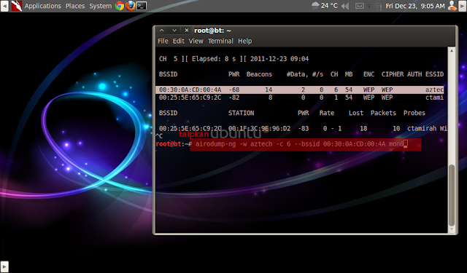Click terminal scrollbar down arrow
Viewport: 467px width, 273px height.
pyautogui.click(x=452, y=229)
